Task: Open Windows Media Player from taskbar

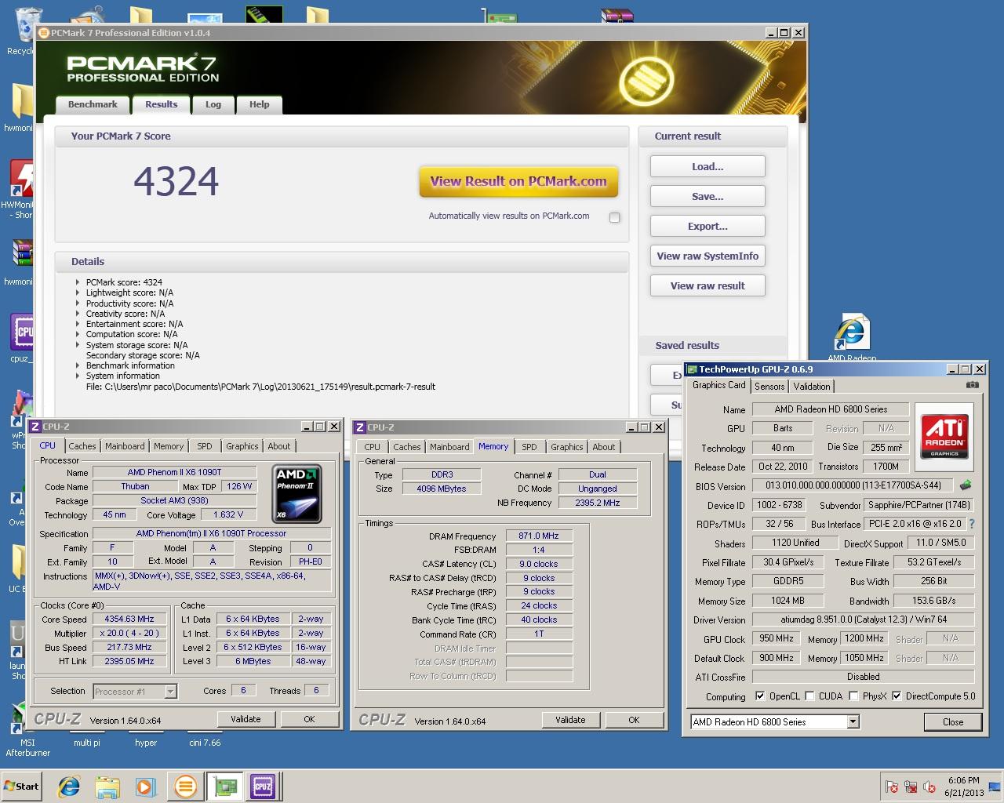Action: (x=145, y=786)
